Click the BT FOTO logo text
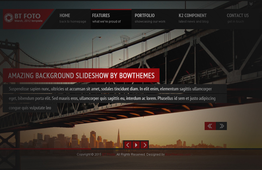 click(28, 16)
